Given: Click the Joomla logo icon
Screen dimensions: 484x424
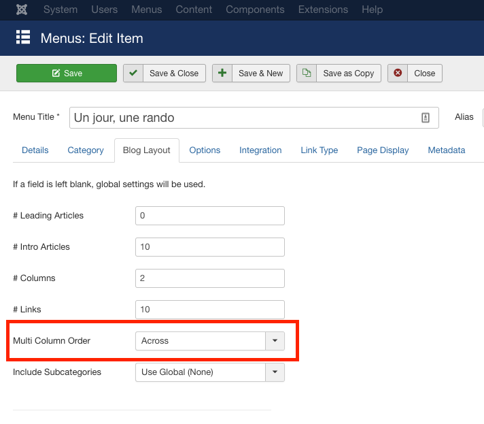Looking at the screenshot, I should click(x=23, y=10).
